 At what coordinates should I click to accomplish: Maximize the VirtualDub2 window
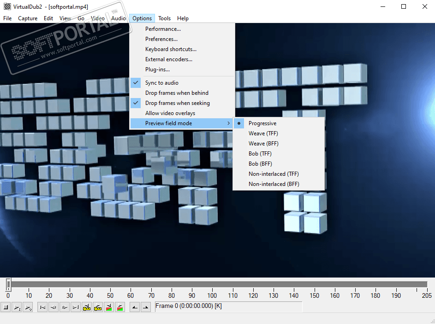pos(404,6)
